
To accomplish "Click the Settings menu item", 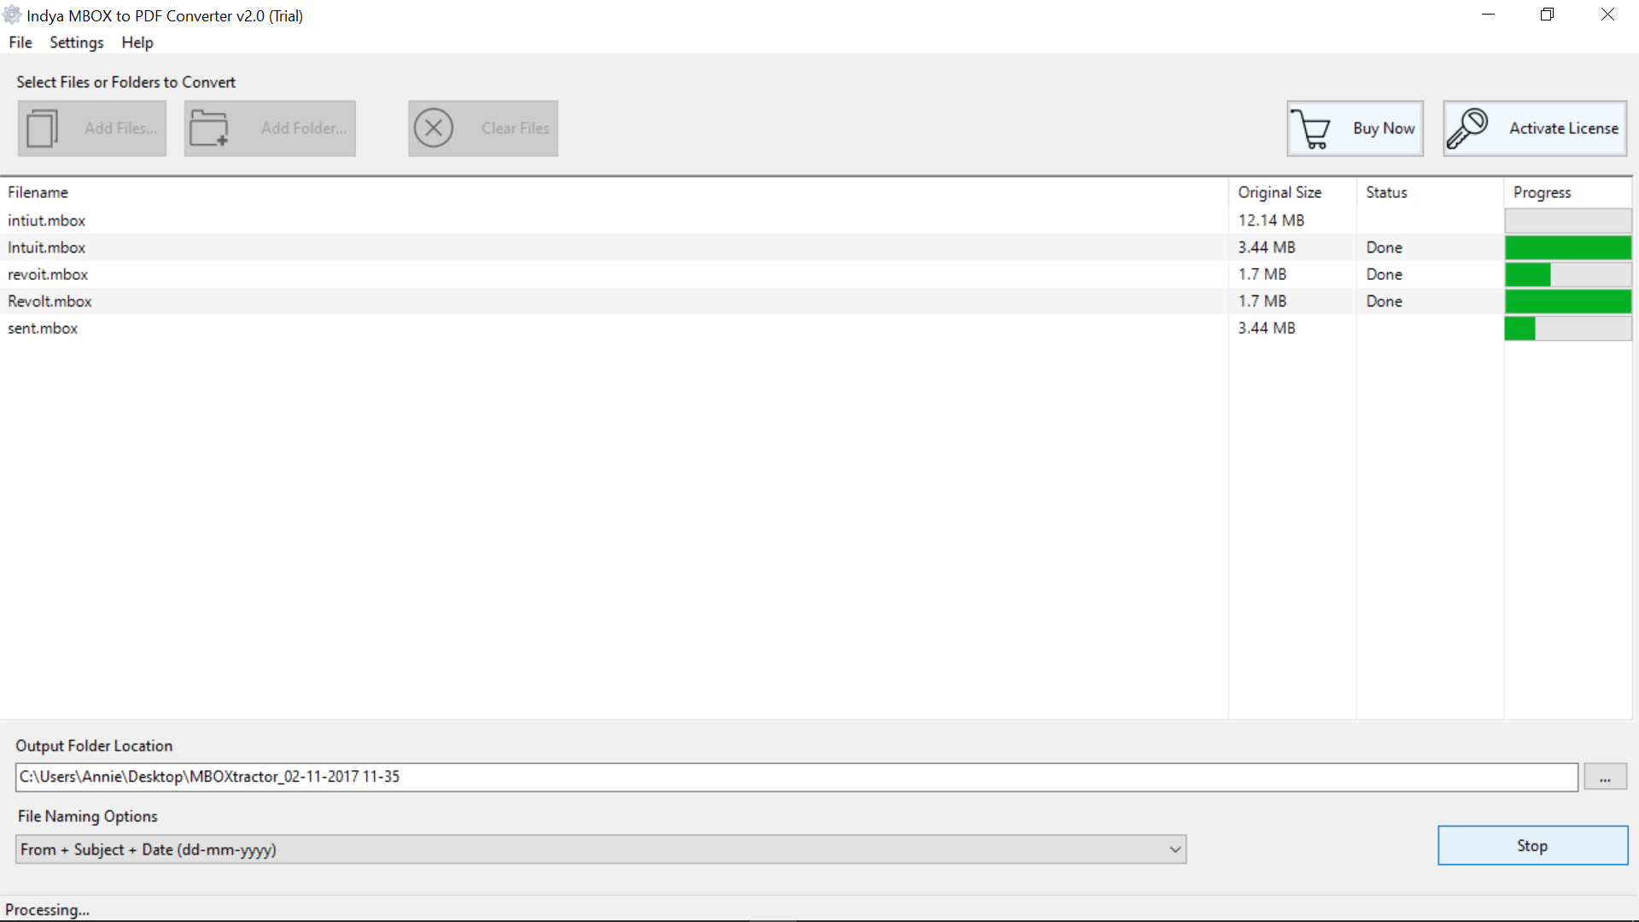I will pos(75,42).
